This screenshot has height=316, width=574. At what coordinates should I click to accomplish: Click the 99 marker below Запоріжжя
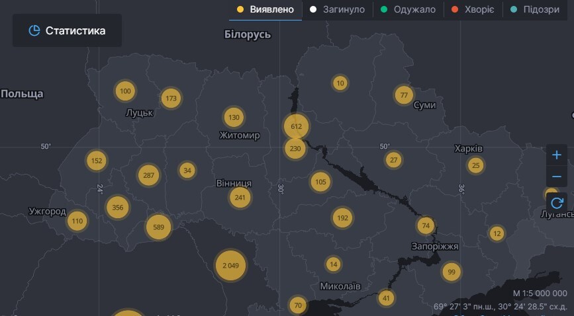point(452,272)
